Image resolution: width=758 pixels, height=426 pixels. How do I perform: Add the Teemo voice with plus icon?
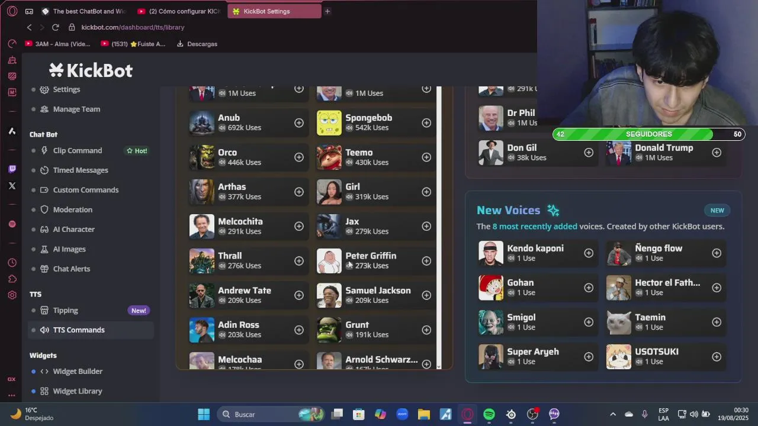click(426, 157)
